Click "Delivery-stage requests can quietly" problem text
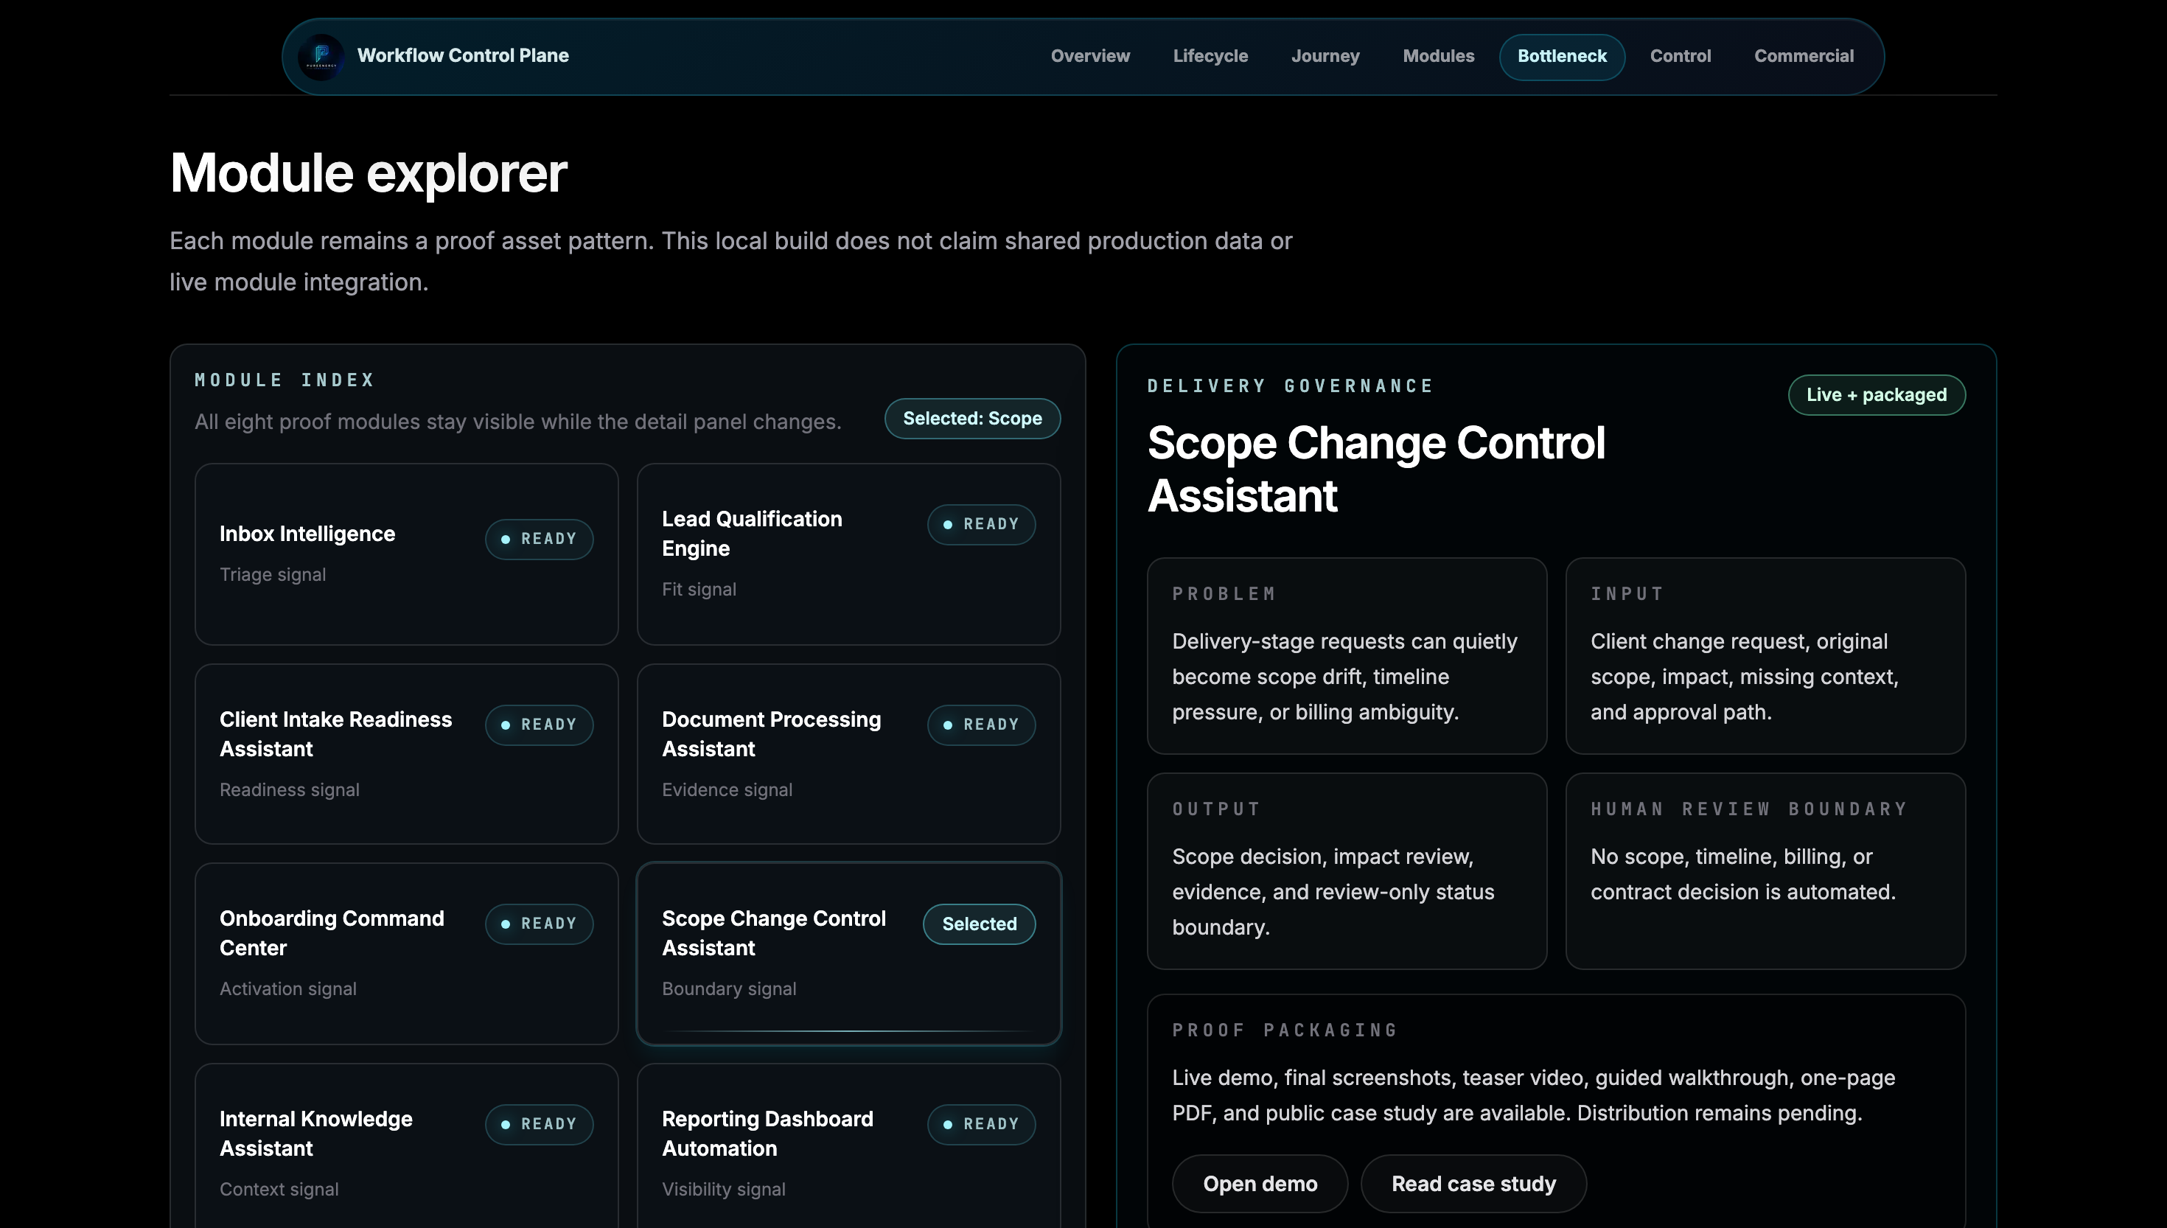 [1344, 677]
